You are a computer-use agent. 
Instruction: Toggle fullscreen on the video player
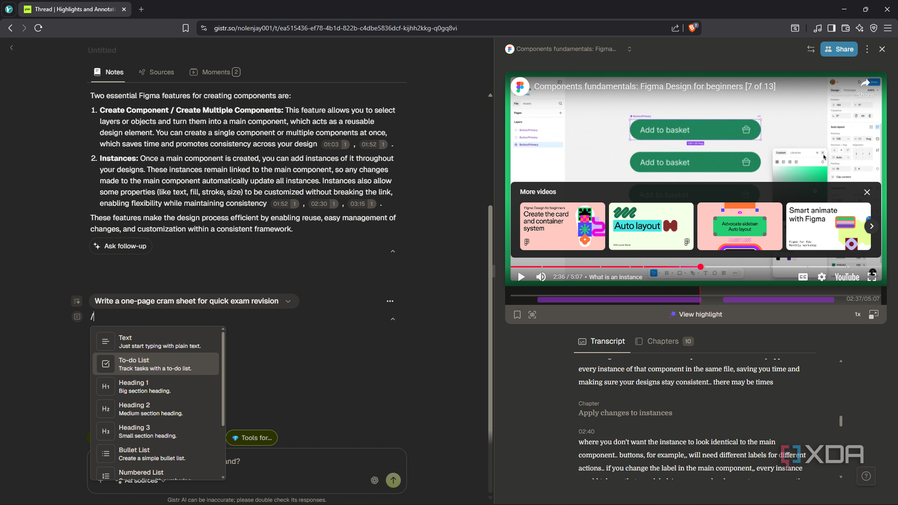coord(872,277)
